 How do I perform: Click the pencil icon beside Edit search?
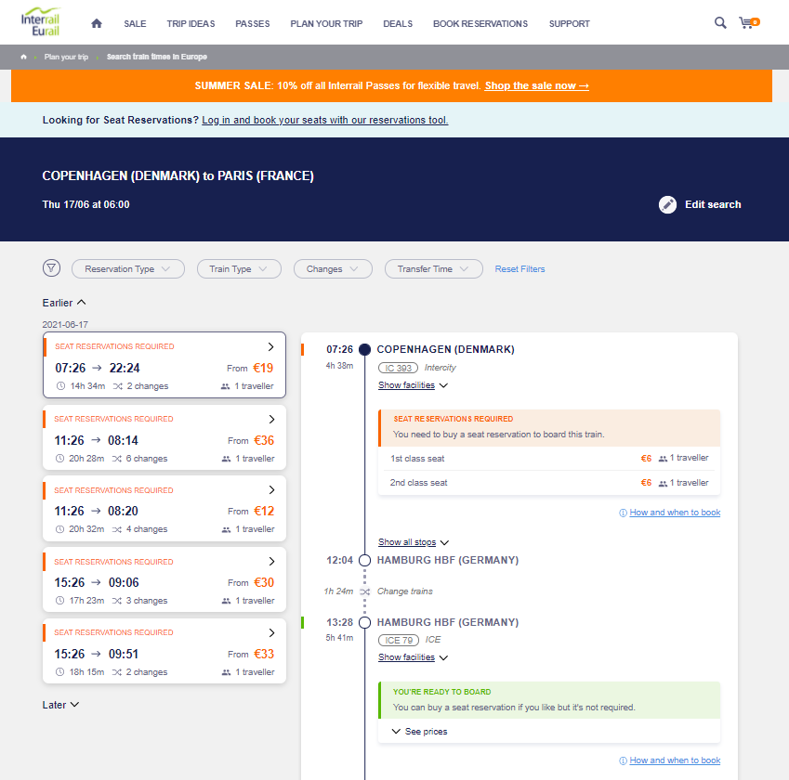[x=667, y=204]
